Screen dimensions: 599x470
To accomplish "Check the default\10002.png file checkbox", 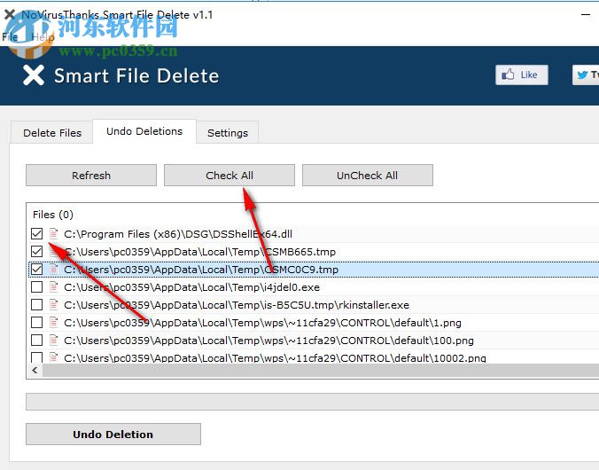I will [x=36, y=357].
